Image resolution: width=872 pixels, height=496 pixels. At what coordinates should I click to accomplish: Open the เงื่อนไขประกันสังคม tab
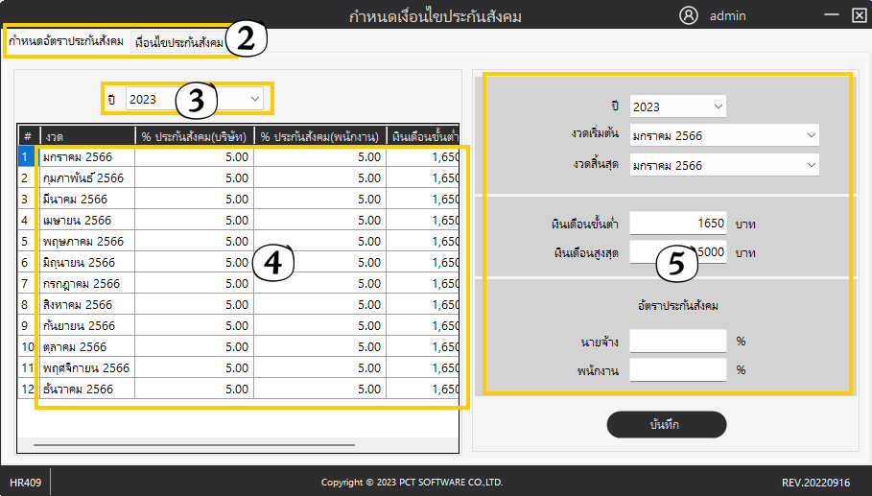click(179, 43)
